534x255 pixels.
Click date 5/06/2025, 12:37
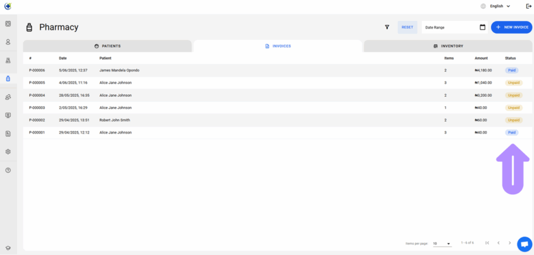pos(73,70)
